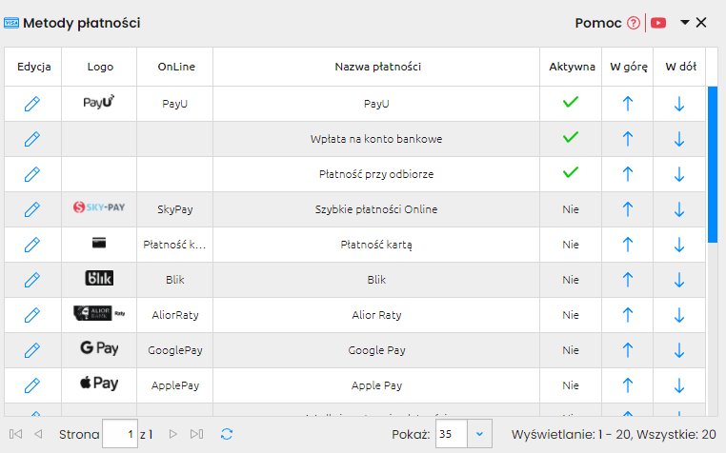Click edit pencil for SkyPay row

click(x=32, y=209)
